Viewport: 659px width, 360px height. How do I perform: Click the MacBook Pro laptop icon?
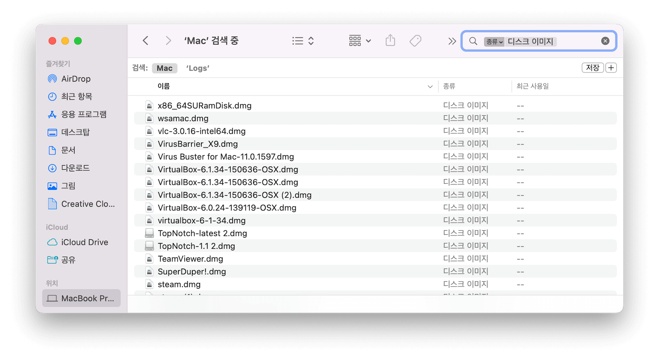point(52,299)
